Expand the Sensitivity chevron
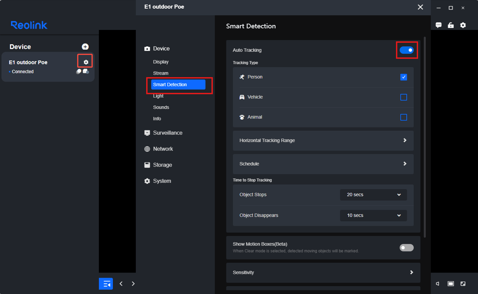The image size is (478, 294). click(x=412, y=272)
